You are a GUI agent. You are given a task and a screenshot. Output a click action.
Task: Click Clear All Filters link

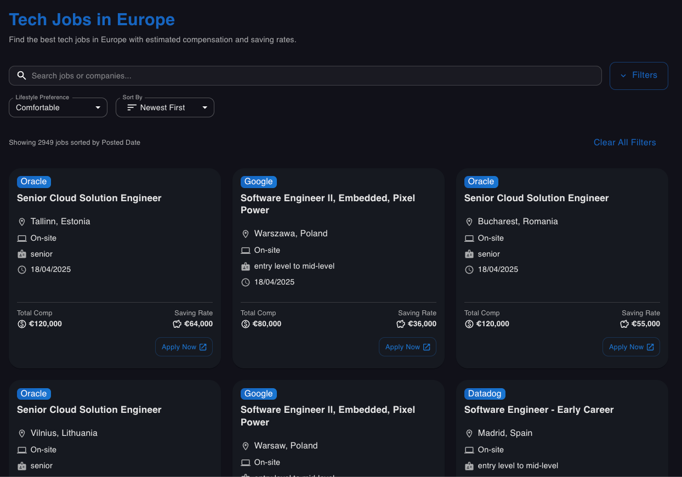[x=624, y=143]
